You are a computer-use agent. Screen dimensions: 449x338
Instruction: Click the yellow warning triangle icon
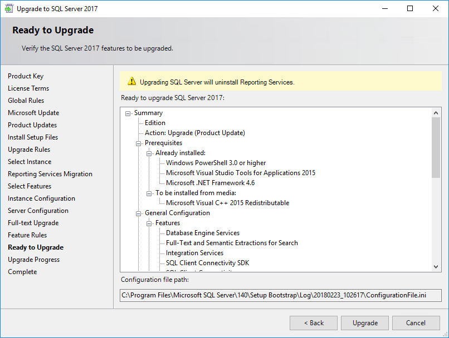pyautogui.click(x=131, y=81)
